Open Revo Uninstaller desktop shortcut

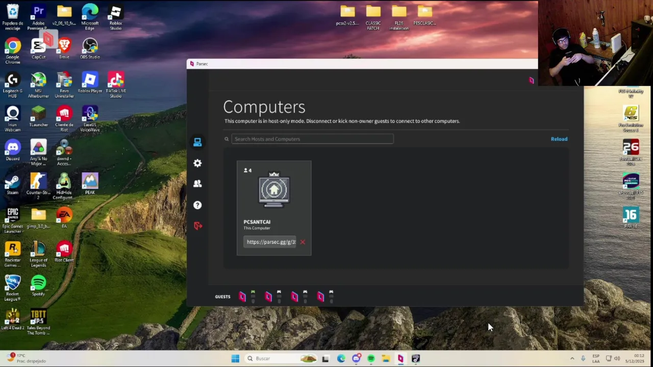tap(64, 85)
